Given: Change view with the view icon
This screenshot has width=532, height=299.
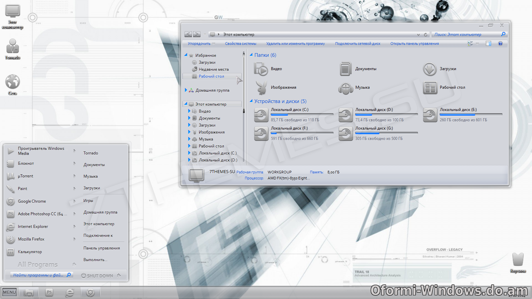Looking at the screenshot, I should click(470, 44).
